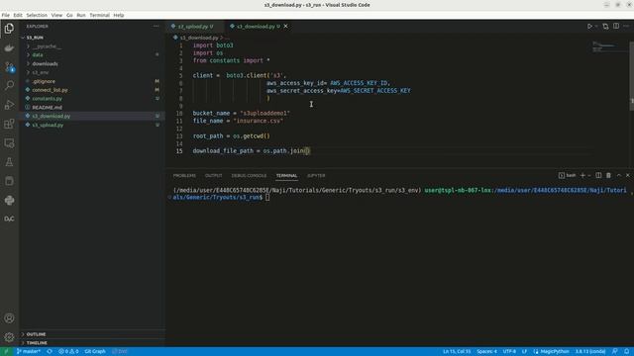Expand the downloads folder

tap(92, 63)
